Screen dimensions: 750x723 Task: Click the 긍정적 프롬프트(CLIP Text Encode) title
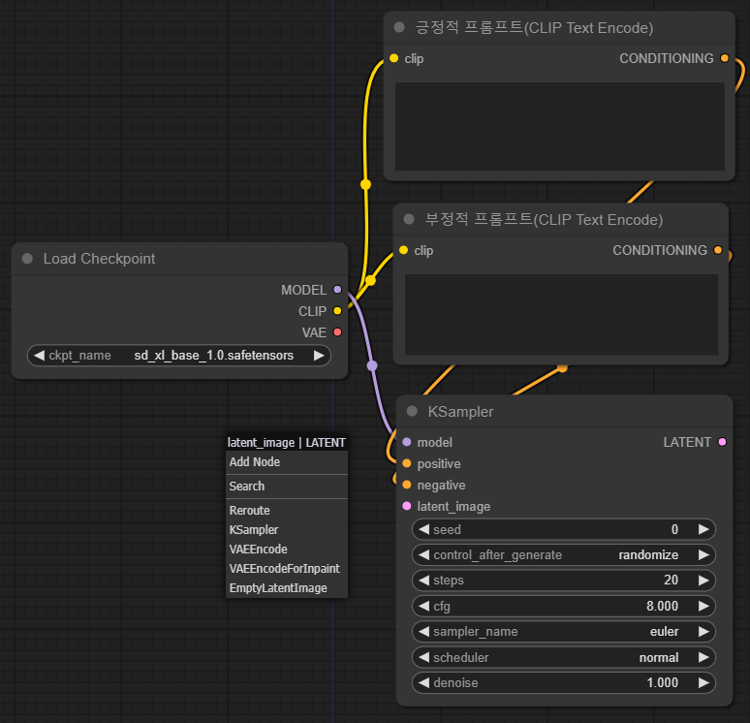[534, 28]
